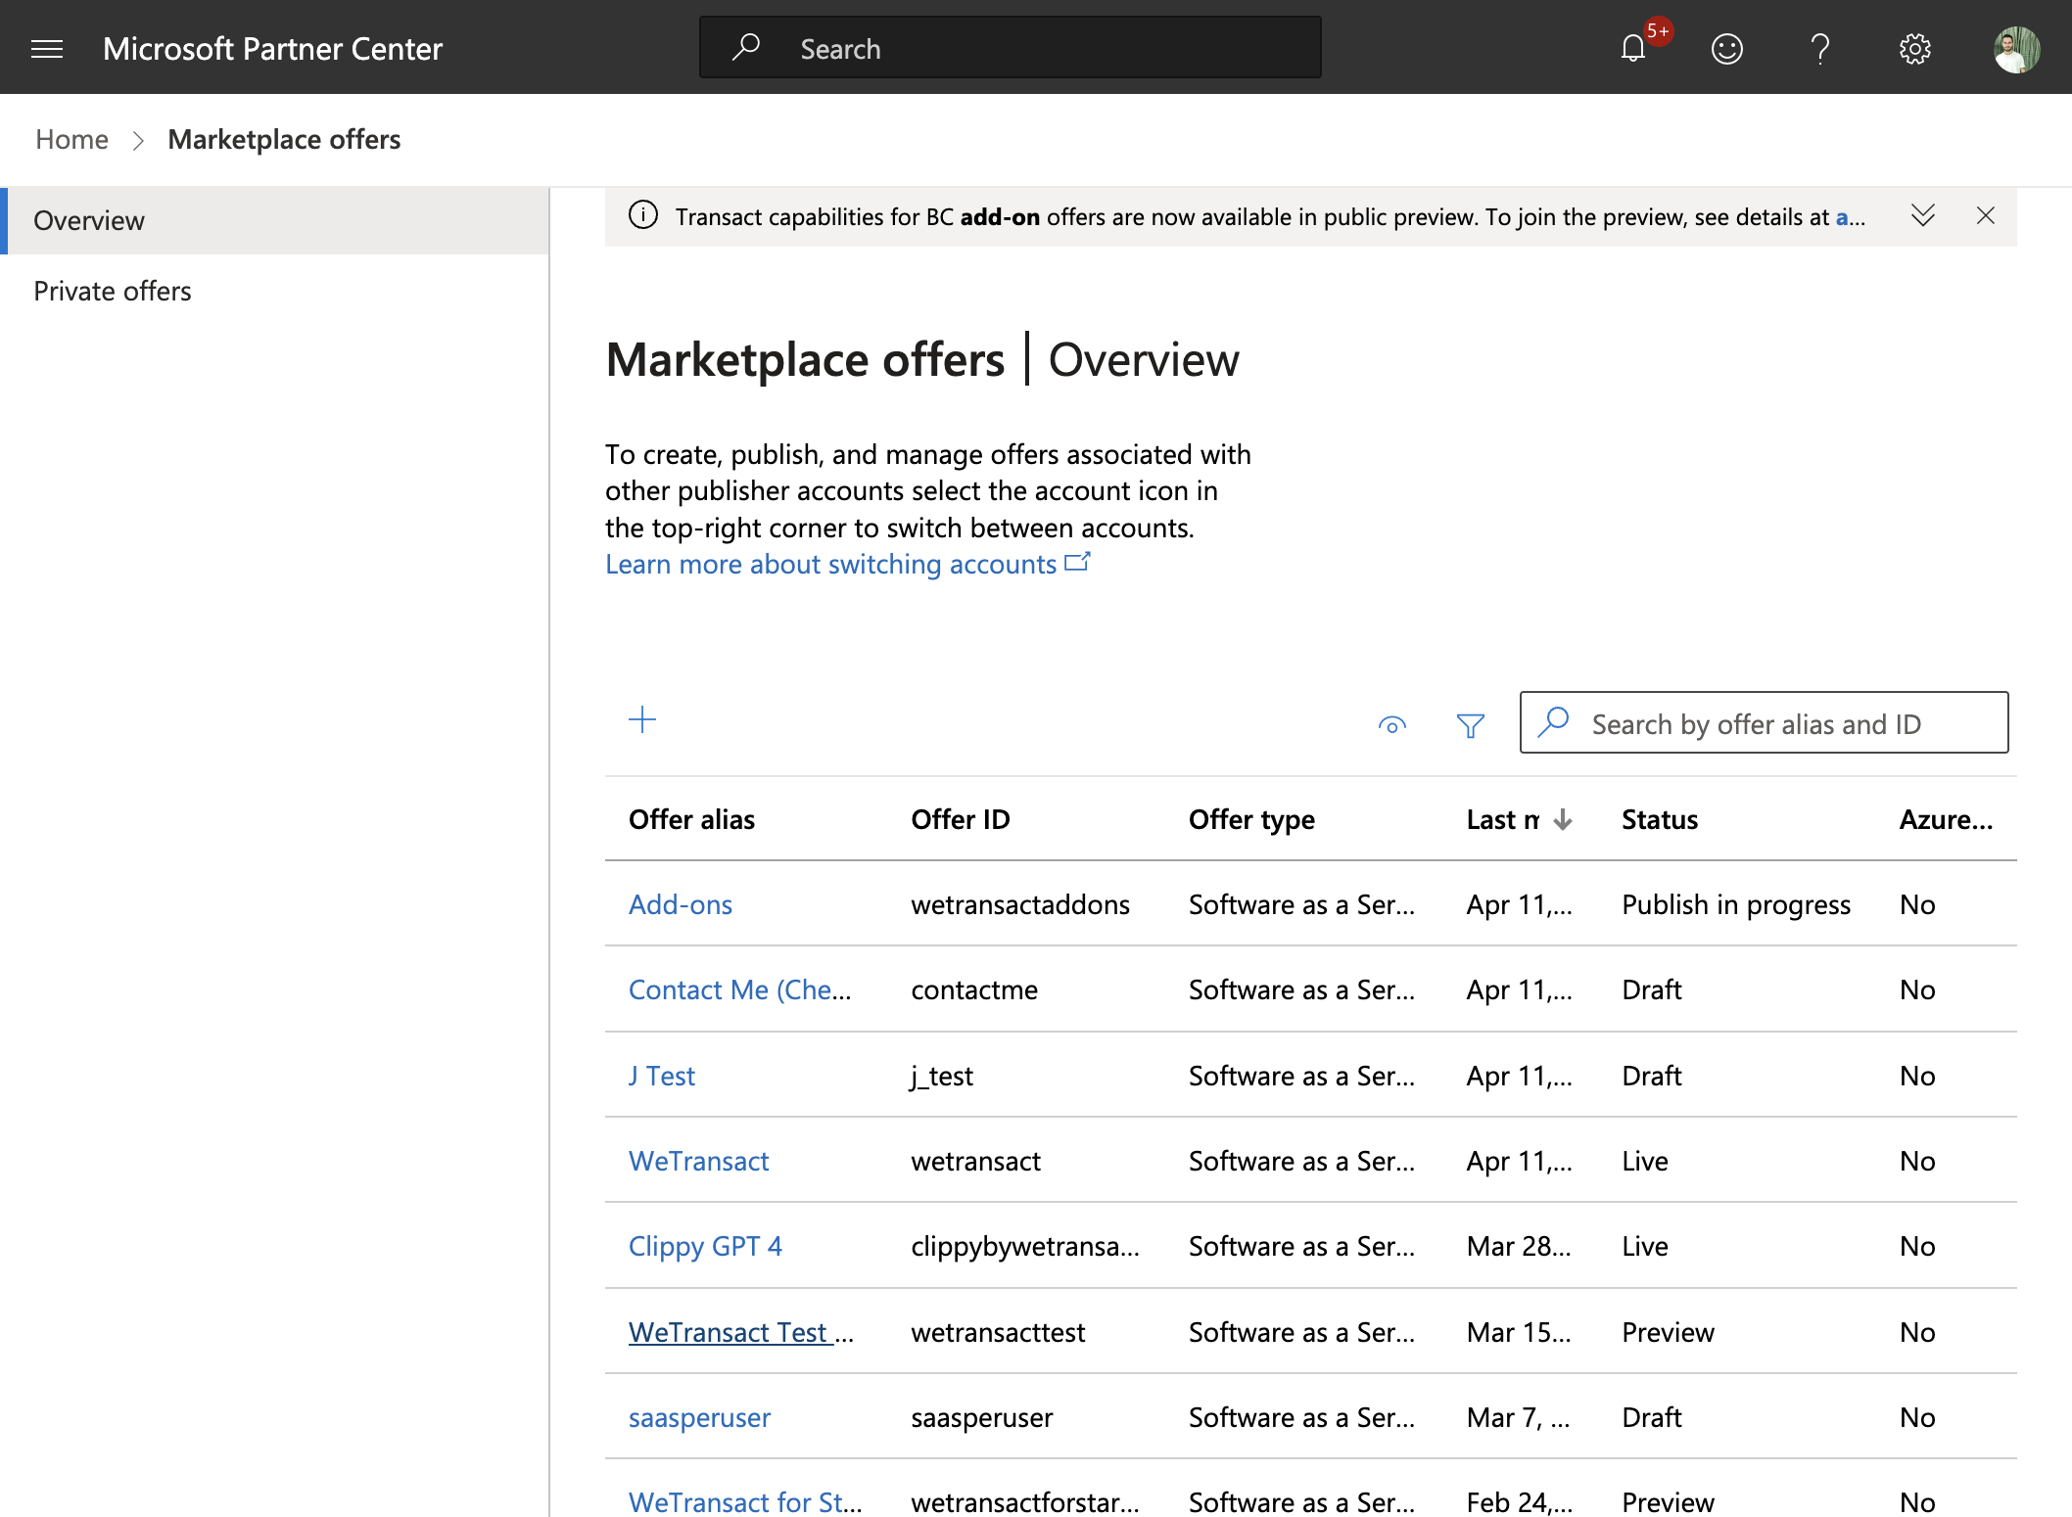Click the info icon in the banner
The image size is (2072, 1517).
[643, 214]
